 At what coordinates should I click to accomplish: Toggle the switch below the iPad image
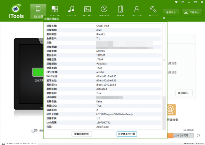35,130
